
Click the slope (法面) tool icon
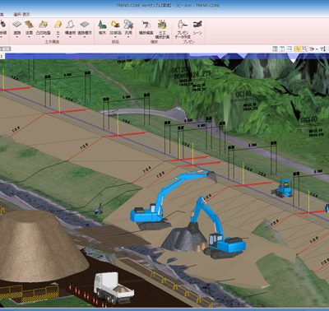click(29, 24)
